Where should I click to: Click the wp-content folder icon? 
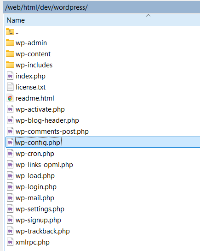pyautogui.click(x=10, y=54)
